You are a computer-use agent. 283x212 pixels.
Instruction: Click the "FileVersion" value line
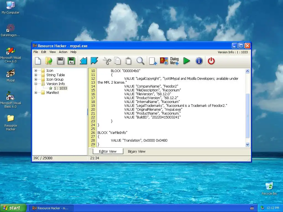pyautogui.click(x=148, y=94)
